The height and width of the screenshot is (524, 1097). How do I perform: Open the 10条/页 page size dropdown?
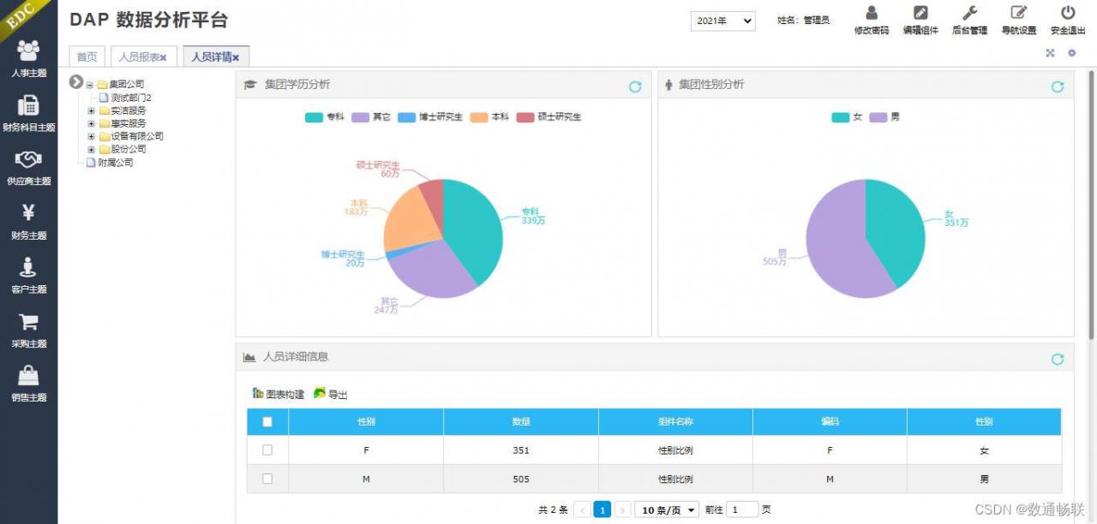tap(667, 509)
